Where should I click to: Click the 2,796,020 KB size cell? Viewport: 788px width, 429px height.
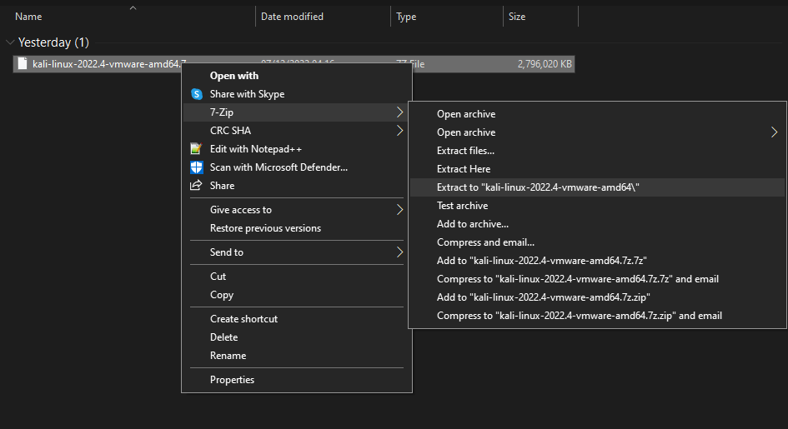click(x=545, y=64)
